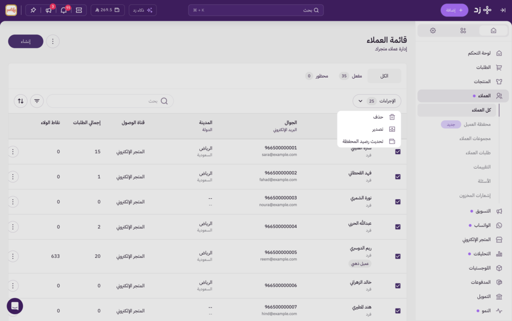The height and width of the screenshot is (321, 512).
Task: Click the pin icon in top bar
Action: (33, 10)
